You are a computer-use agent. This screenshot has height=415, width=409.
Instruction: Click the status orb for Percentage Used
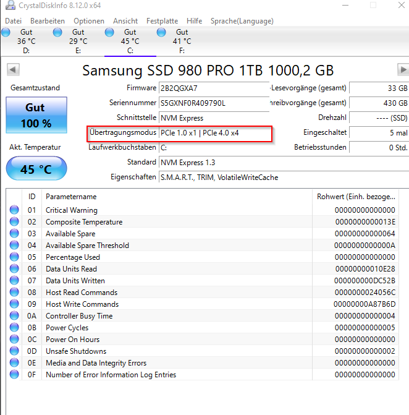14,257
